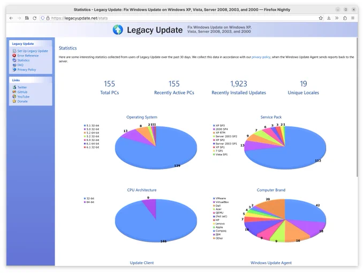Open the extensions puzzle icon

pos(345,18)
